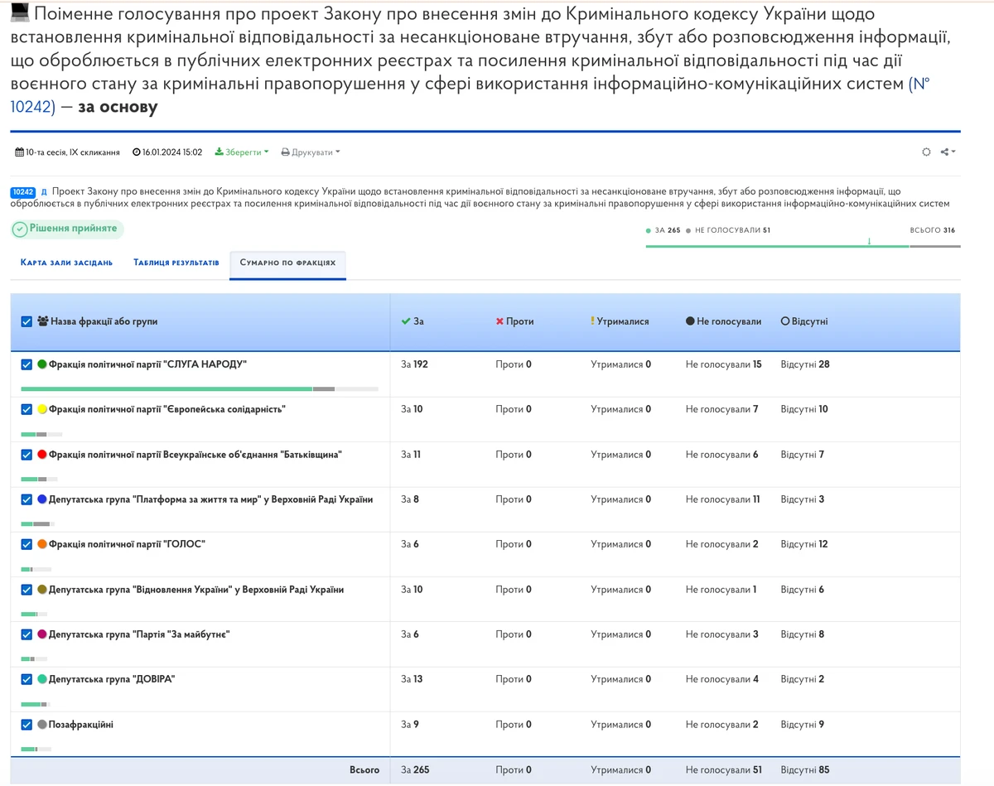
Task: Switch to Карта зали засідань tab
Action: (66, 263)
